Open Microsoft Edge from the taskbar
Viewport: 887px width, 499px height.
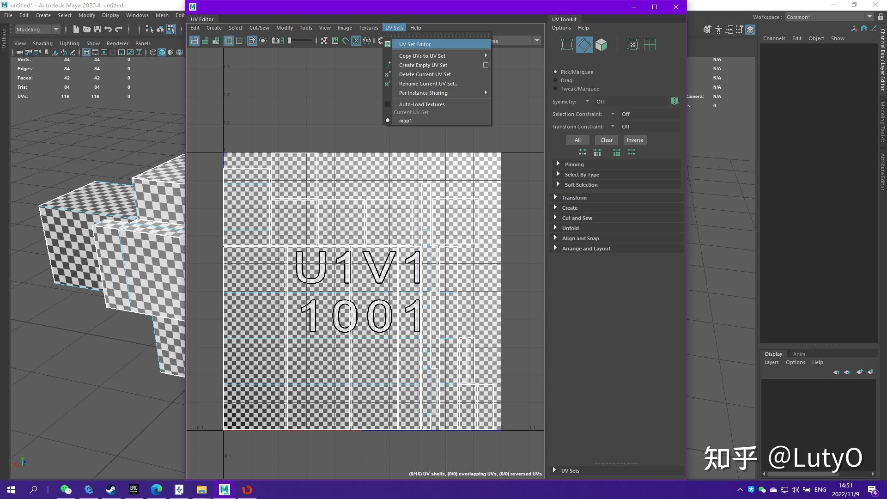[x=156, y=490]
